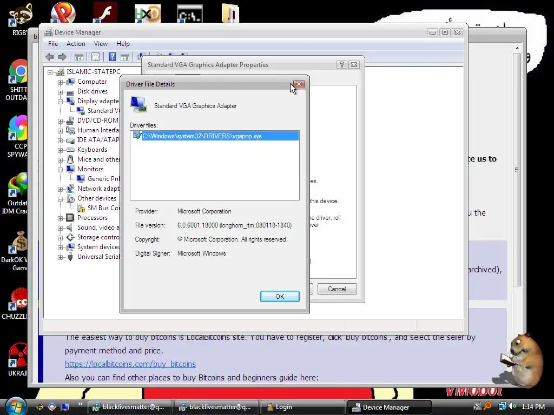The image size is (554, 415).
Task: Click the background window's vertical scrollbar
Action: (517, 169)
